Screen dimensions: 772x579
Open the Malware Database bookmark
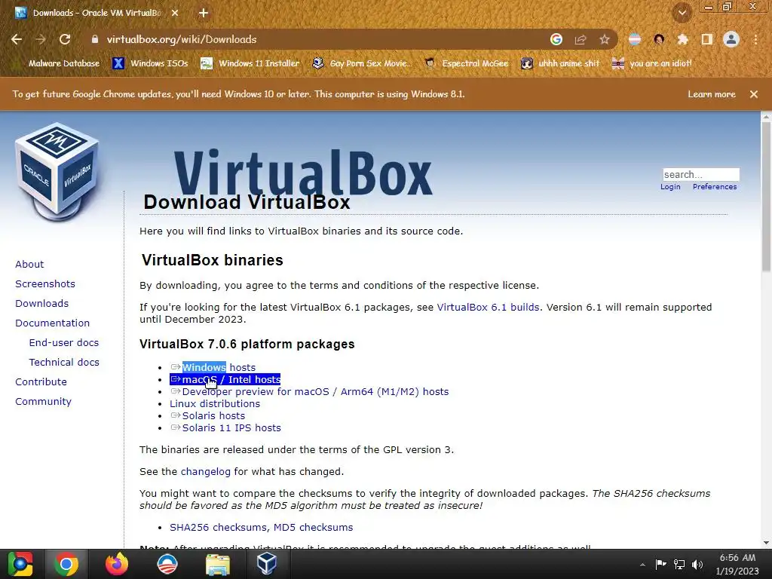click(x=58, y=63)
